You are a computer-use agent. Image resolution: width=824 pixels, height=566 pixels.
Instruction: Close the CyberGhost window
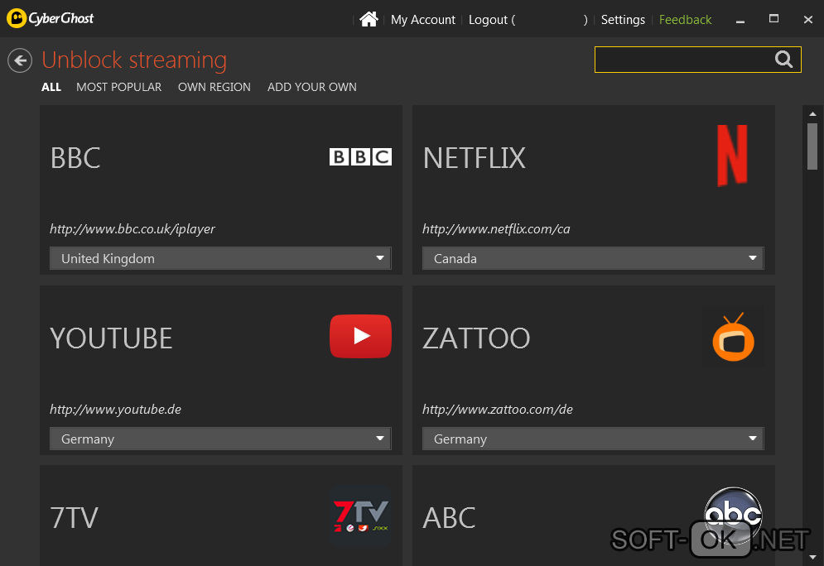808,19
